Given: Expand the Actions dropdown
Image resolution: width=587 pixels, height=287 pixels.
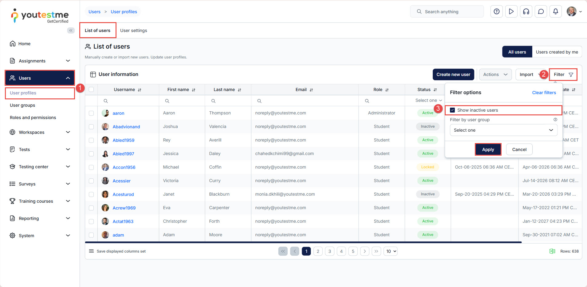Looking at the screenshot, I should point(495,74).
